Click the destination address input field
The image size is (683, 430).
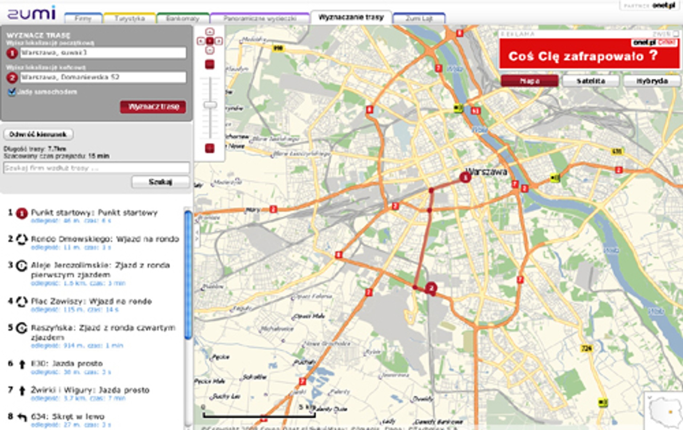pos(103,77)
